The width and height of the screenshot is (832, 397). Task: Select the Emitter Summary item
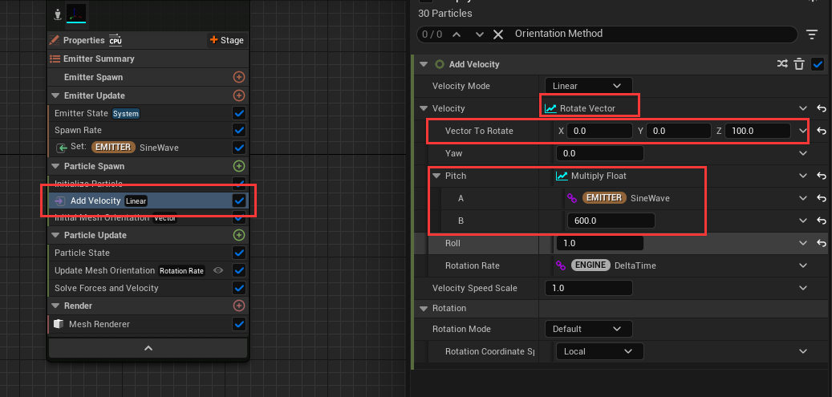99,59
